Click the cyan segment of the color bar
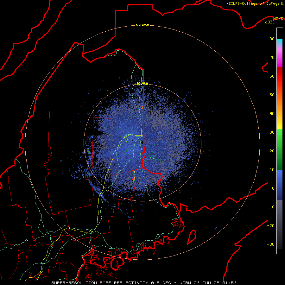The width and height of the screenshot is (285, 285). pyautogui.click(x=280, y=41)
